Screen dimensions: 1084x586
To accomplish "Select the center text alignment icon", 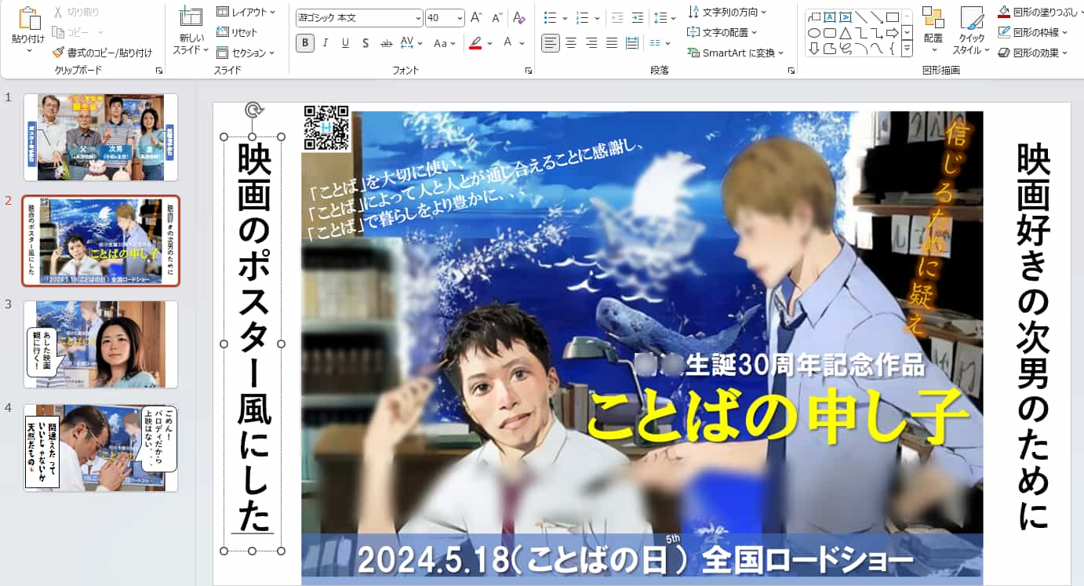I will [571, 43].
